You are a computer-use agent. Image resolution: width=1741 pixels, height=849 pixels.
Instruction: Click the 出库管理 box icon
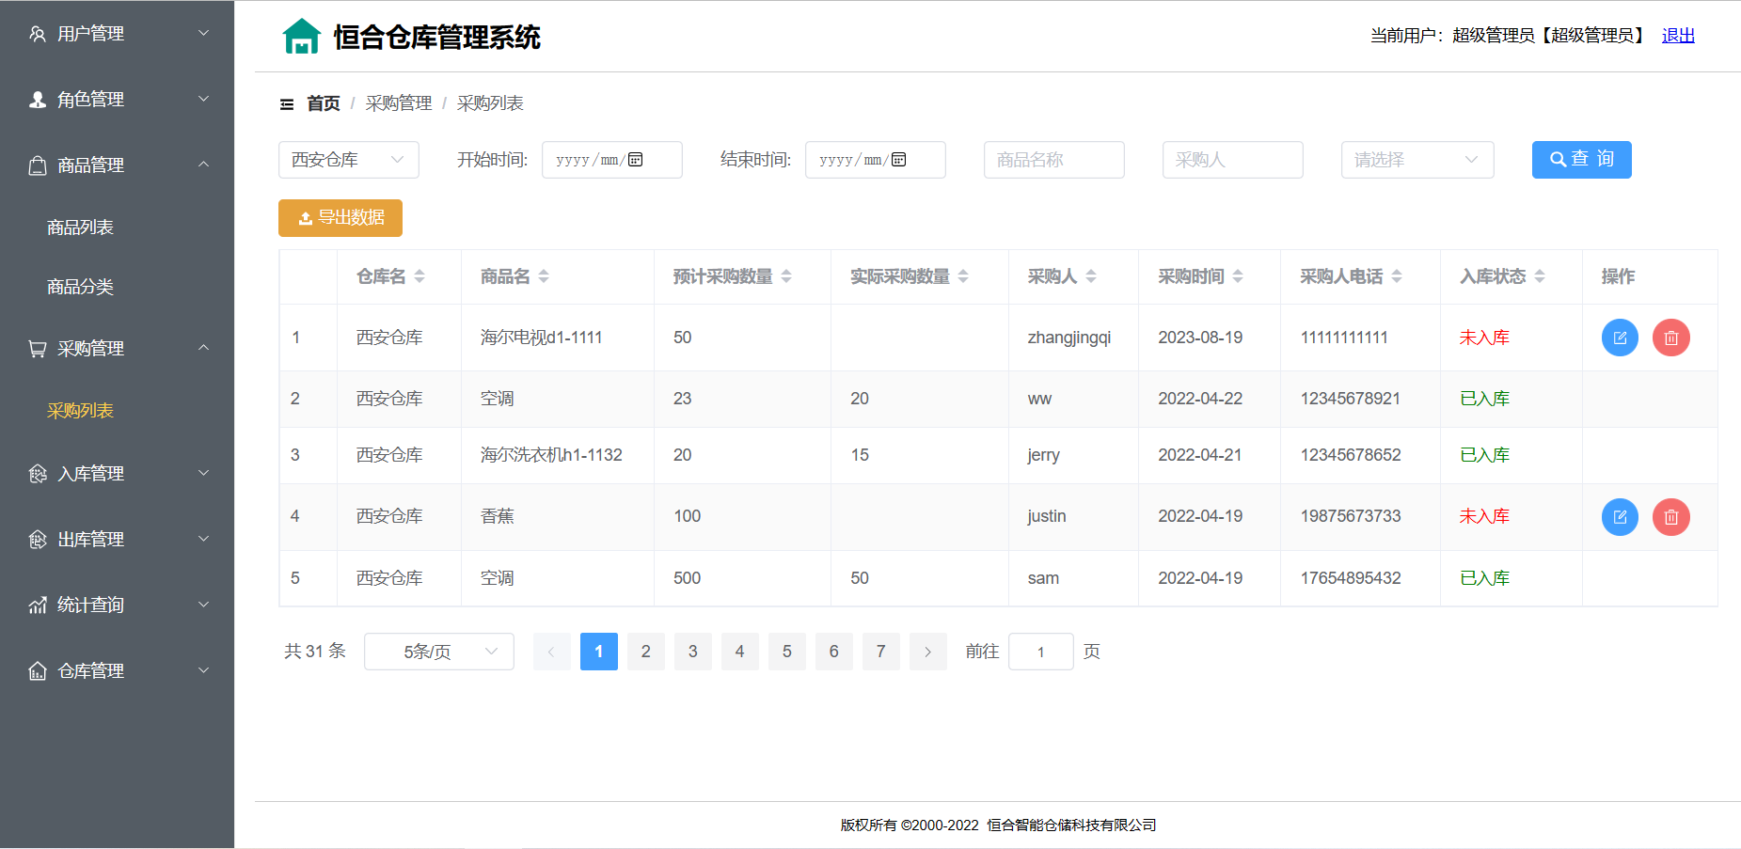click(x=38, y=540)
